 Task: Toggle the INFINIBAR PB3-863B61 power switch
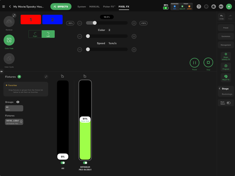click(x=85, y=163)
